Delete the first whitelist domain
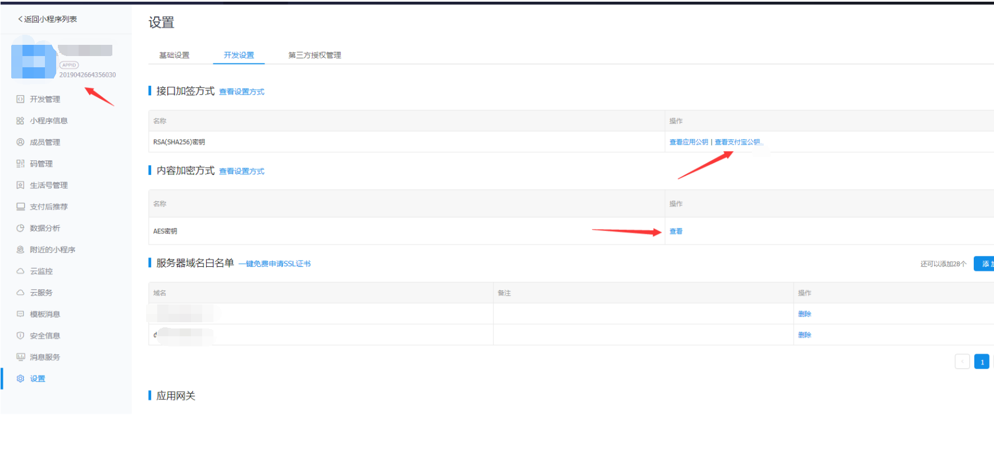This screenshot has width=994, height=454. pos(804,314)
